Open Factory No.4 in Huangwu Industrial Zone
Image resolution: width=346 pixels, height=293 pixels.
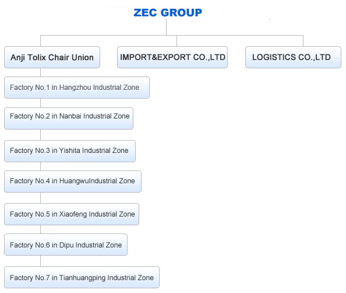(x=73, y=182)
